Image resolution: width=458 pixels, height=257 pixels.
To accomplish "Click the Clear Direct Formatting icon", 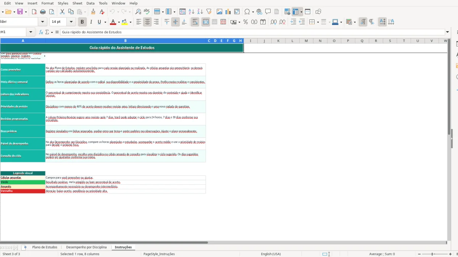I will coord(102,12).
